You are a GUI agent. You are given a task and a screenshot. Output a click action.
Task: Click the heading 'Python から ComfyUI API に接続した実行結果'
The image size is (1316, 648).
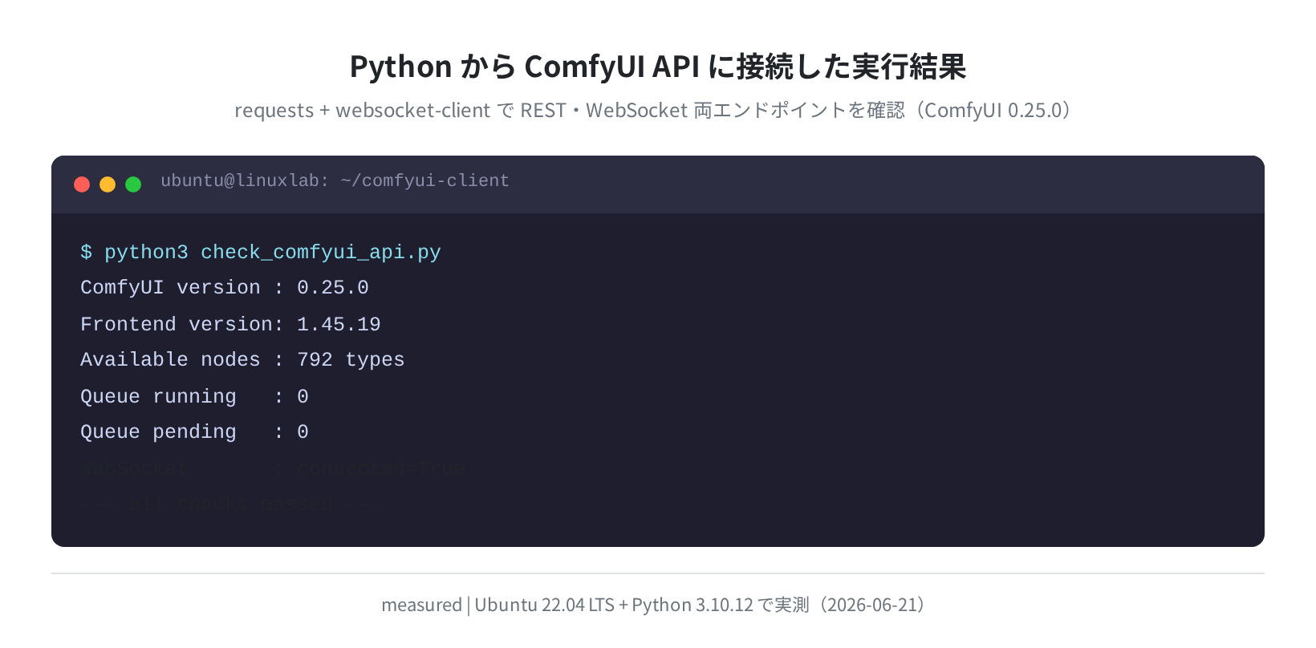point(658,67)
